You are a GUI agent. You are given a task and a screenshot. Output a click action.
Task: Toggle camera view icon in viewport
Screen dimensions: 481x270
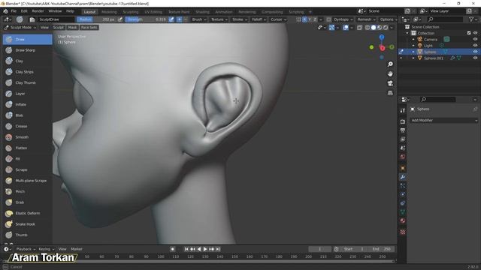tap(390, 83)
